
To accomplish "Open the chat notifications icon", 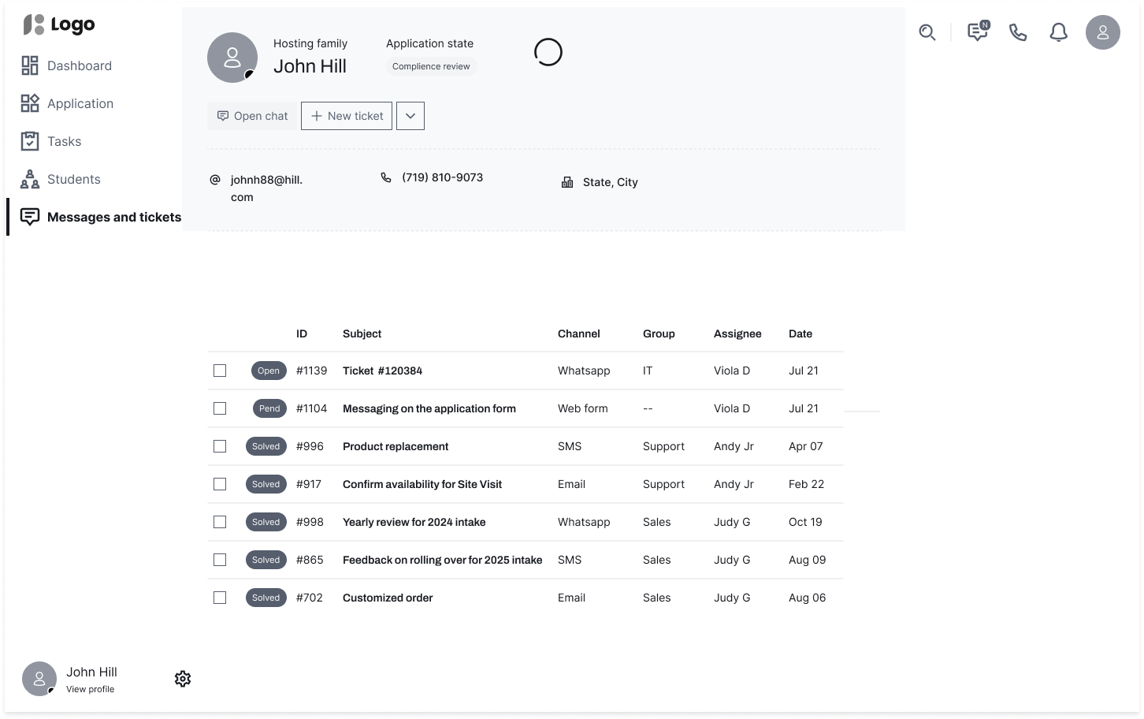I will click(x=977, y=32).
